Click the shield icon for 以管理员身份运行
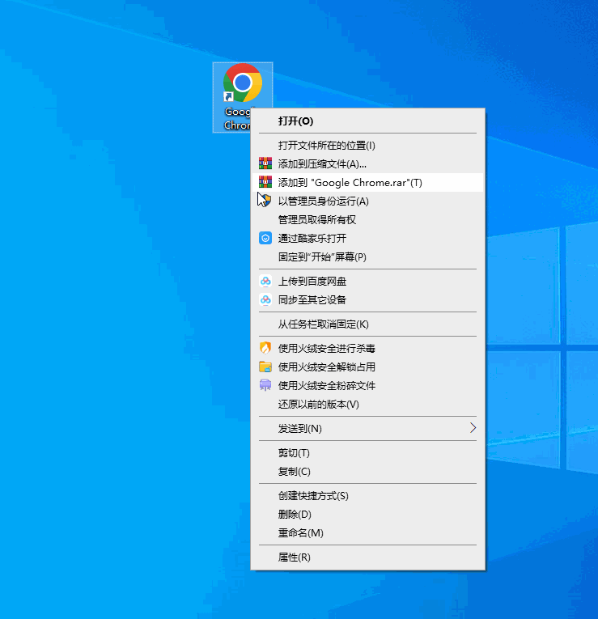 (265, 201)
